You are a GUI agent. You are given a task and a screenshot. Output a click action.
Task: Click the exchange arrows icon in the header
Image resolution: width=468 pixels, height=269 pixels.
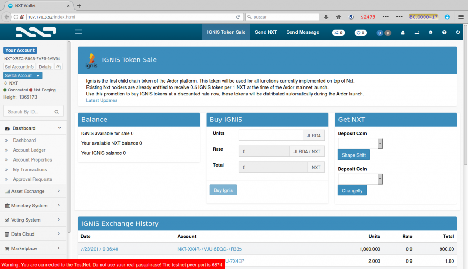click(x=417, y=32)
